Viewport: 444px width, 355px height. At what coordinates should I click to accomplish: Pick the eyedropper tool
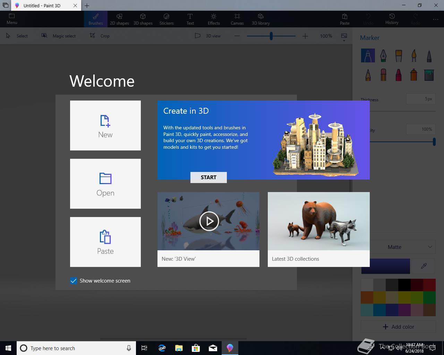click(424, 266)
